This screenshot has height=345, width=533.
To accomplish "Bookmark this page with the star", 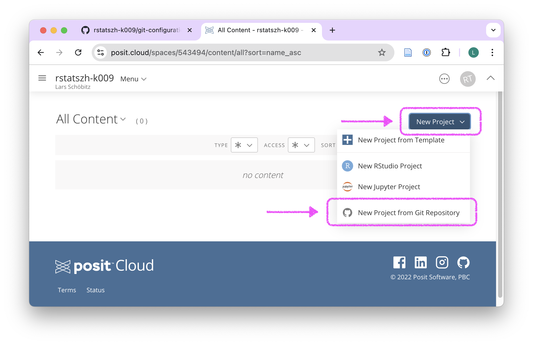I will pyautogui.click(x=382, y=52).
